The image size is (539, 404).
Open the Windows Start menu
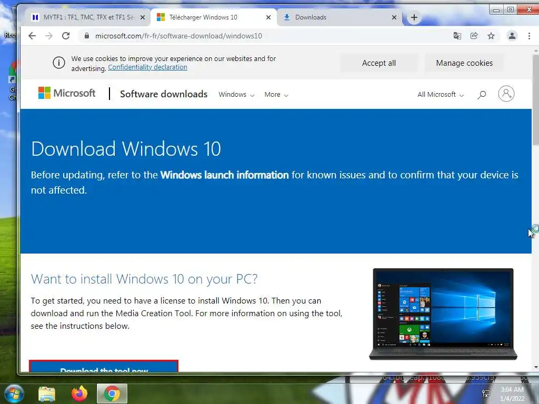coord(14,393)
